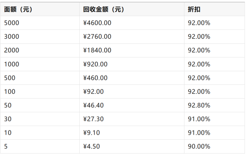
Task: Select the ¥46.40 amount cell
Action: [93, 105]
